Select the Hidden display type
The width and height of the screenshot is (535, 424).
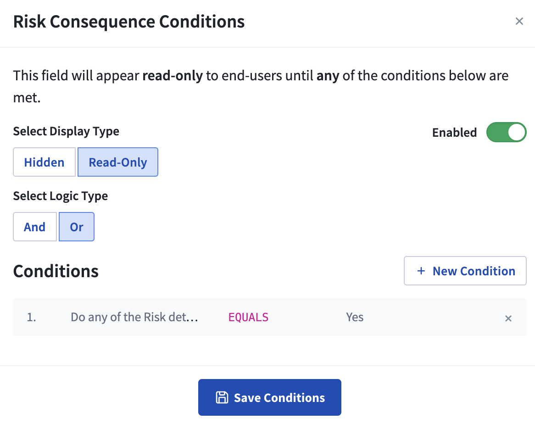click(x=44, y=162)
